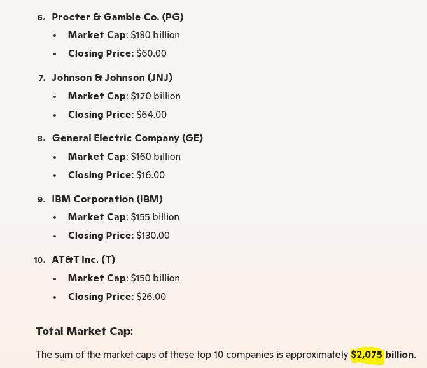Image resolution: width=427 pixels, height=368 pixels.
Task: Place cursor in the Closing Price $130.00 line
Action: coord(119,236)
